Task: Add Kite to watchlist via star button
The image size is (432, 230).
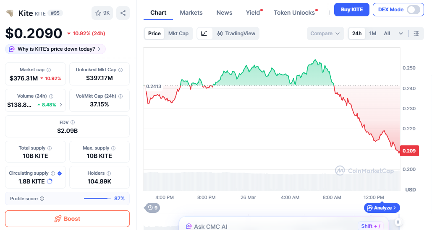Action: pos(102,13)
